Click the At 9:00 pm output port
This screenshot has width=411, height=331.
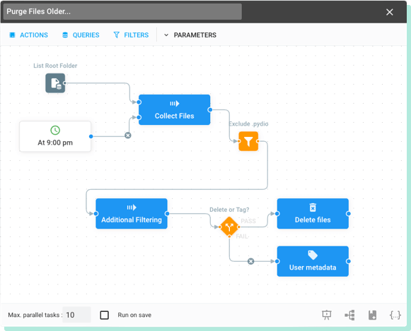point(91,136)
